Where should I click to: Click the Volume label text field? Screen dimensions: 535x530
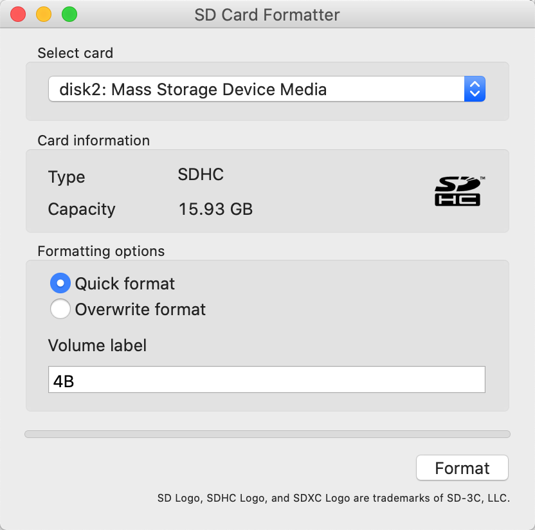tap(266, 379)
